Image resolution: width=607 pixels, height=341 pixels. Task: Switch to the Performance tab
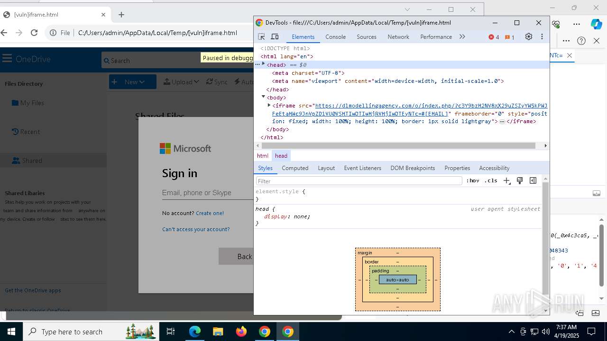point(436,36)
